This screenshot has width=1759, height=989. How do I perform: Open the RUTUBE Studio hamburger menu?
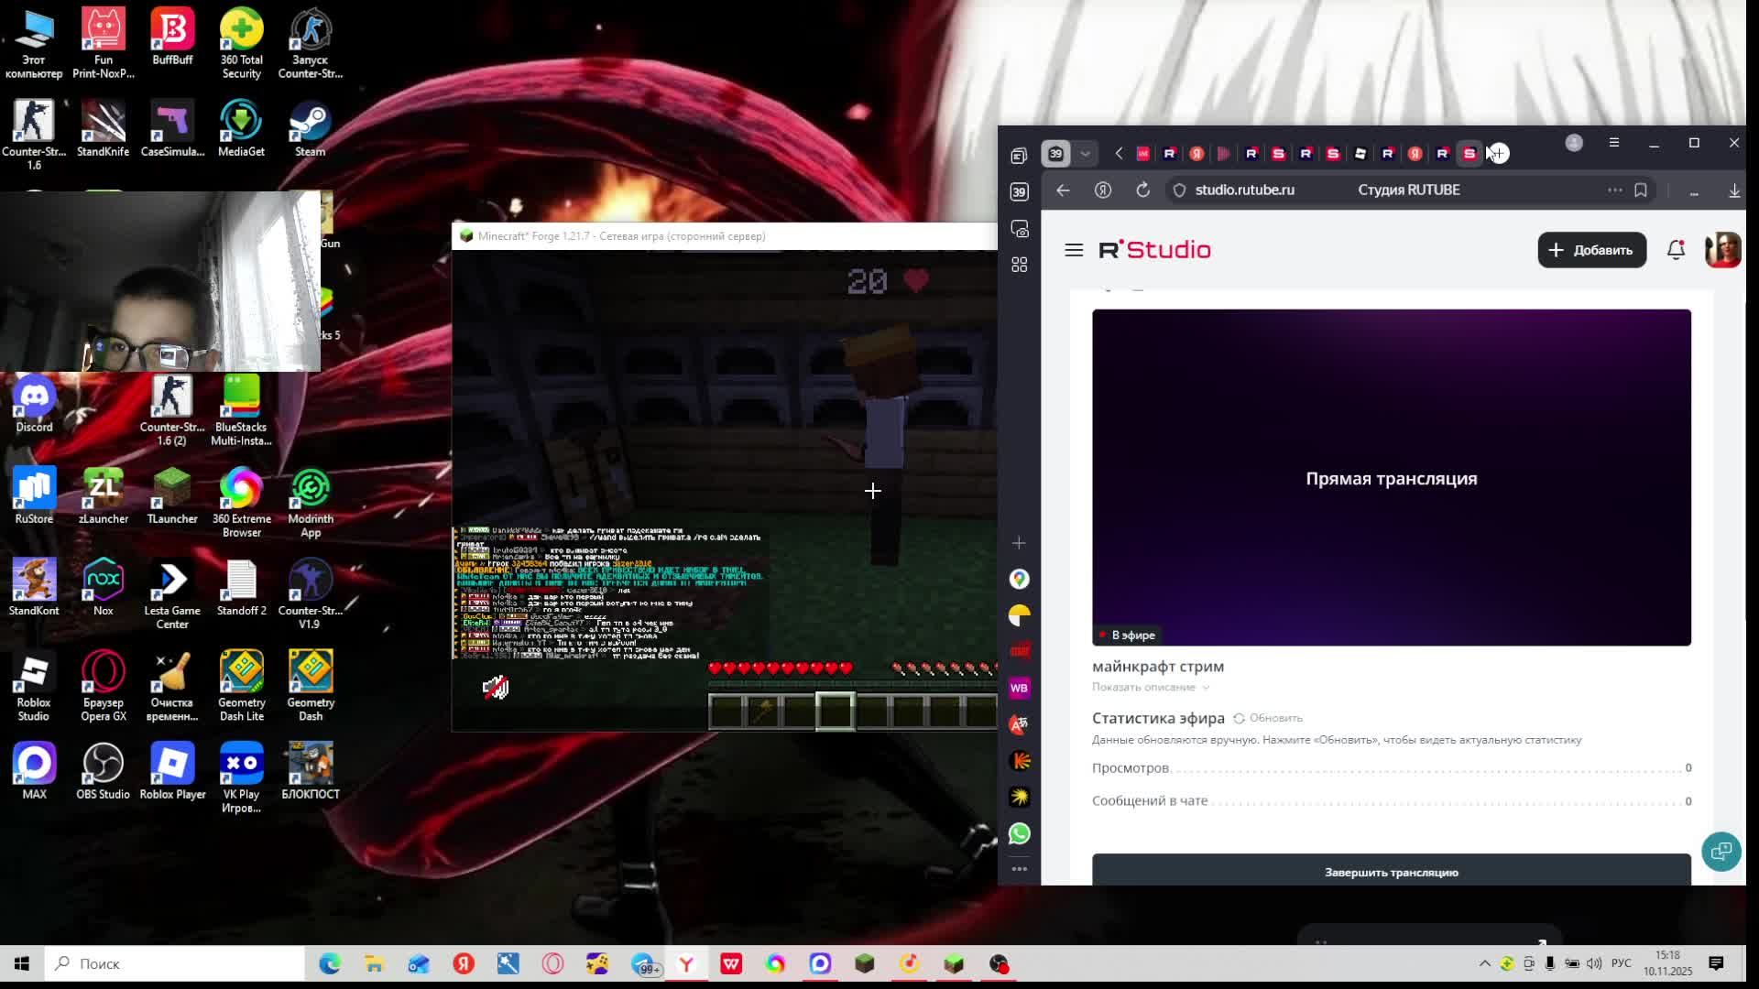[x=1074, y=250]
